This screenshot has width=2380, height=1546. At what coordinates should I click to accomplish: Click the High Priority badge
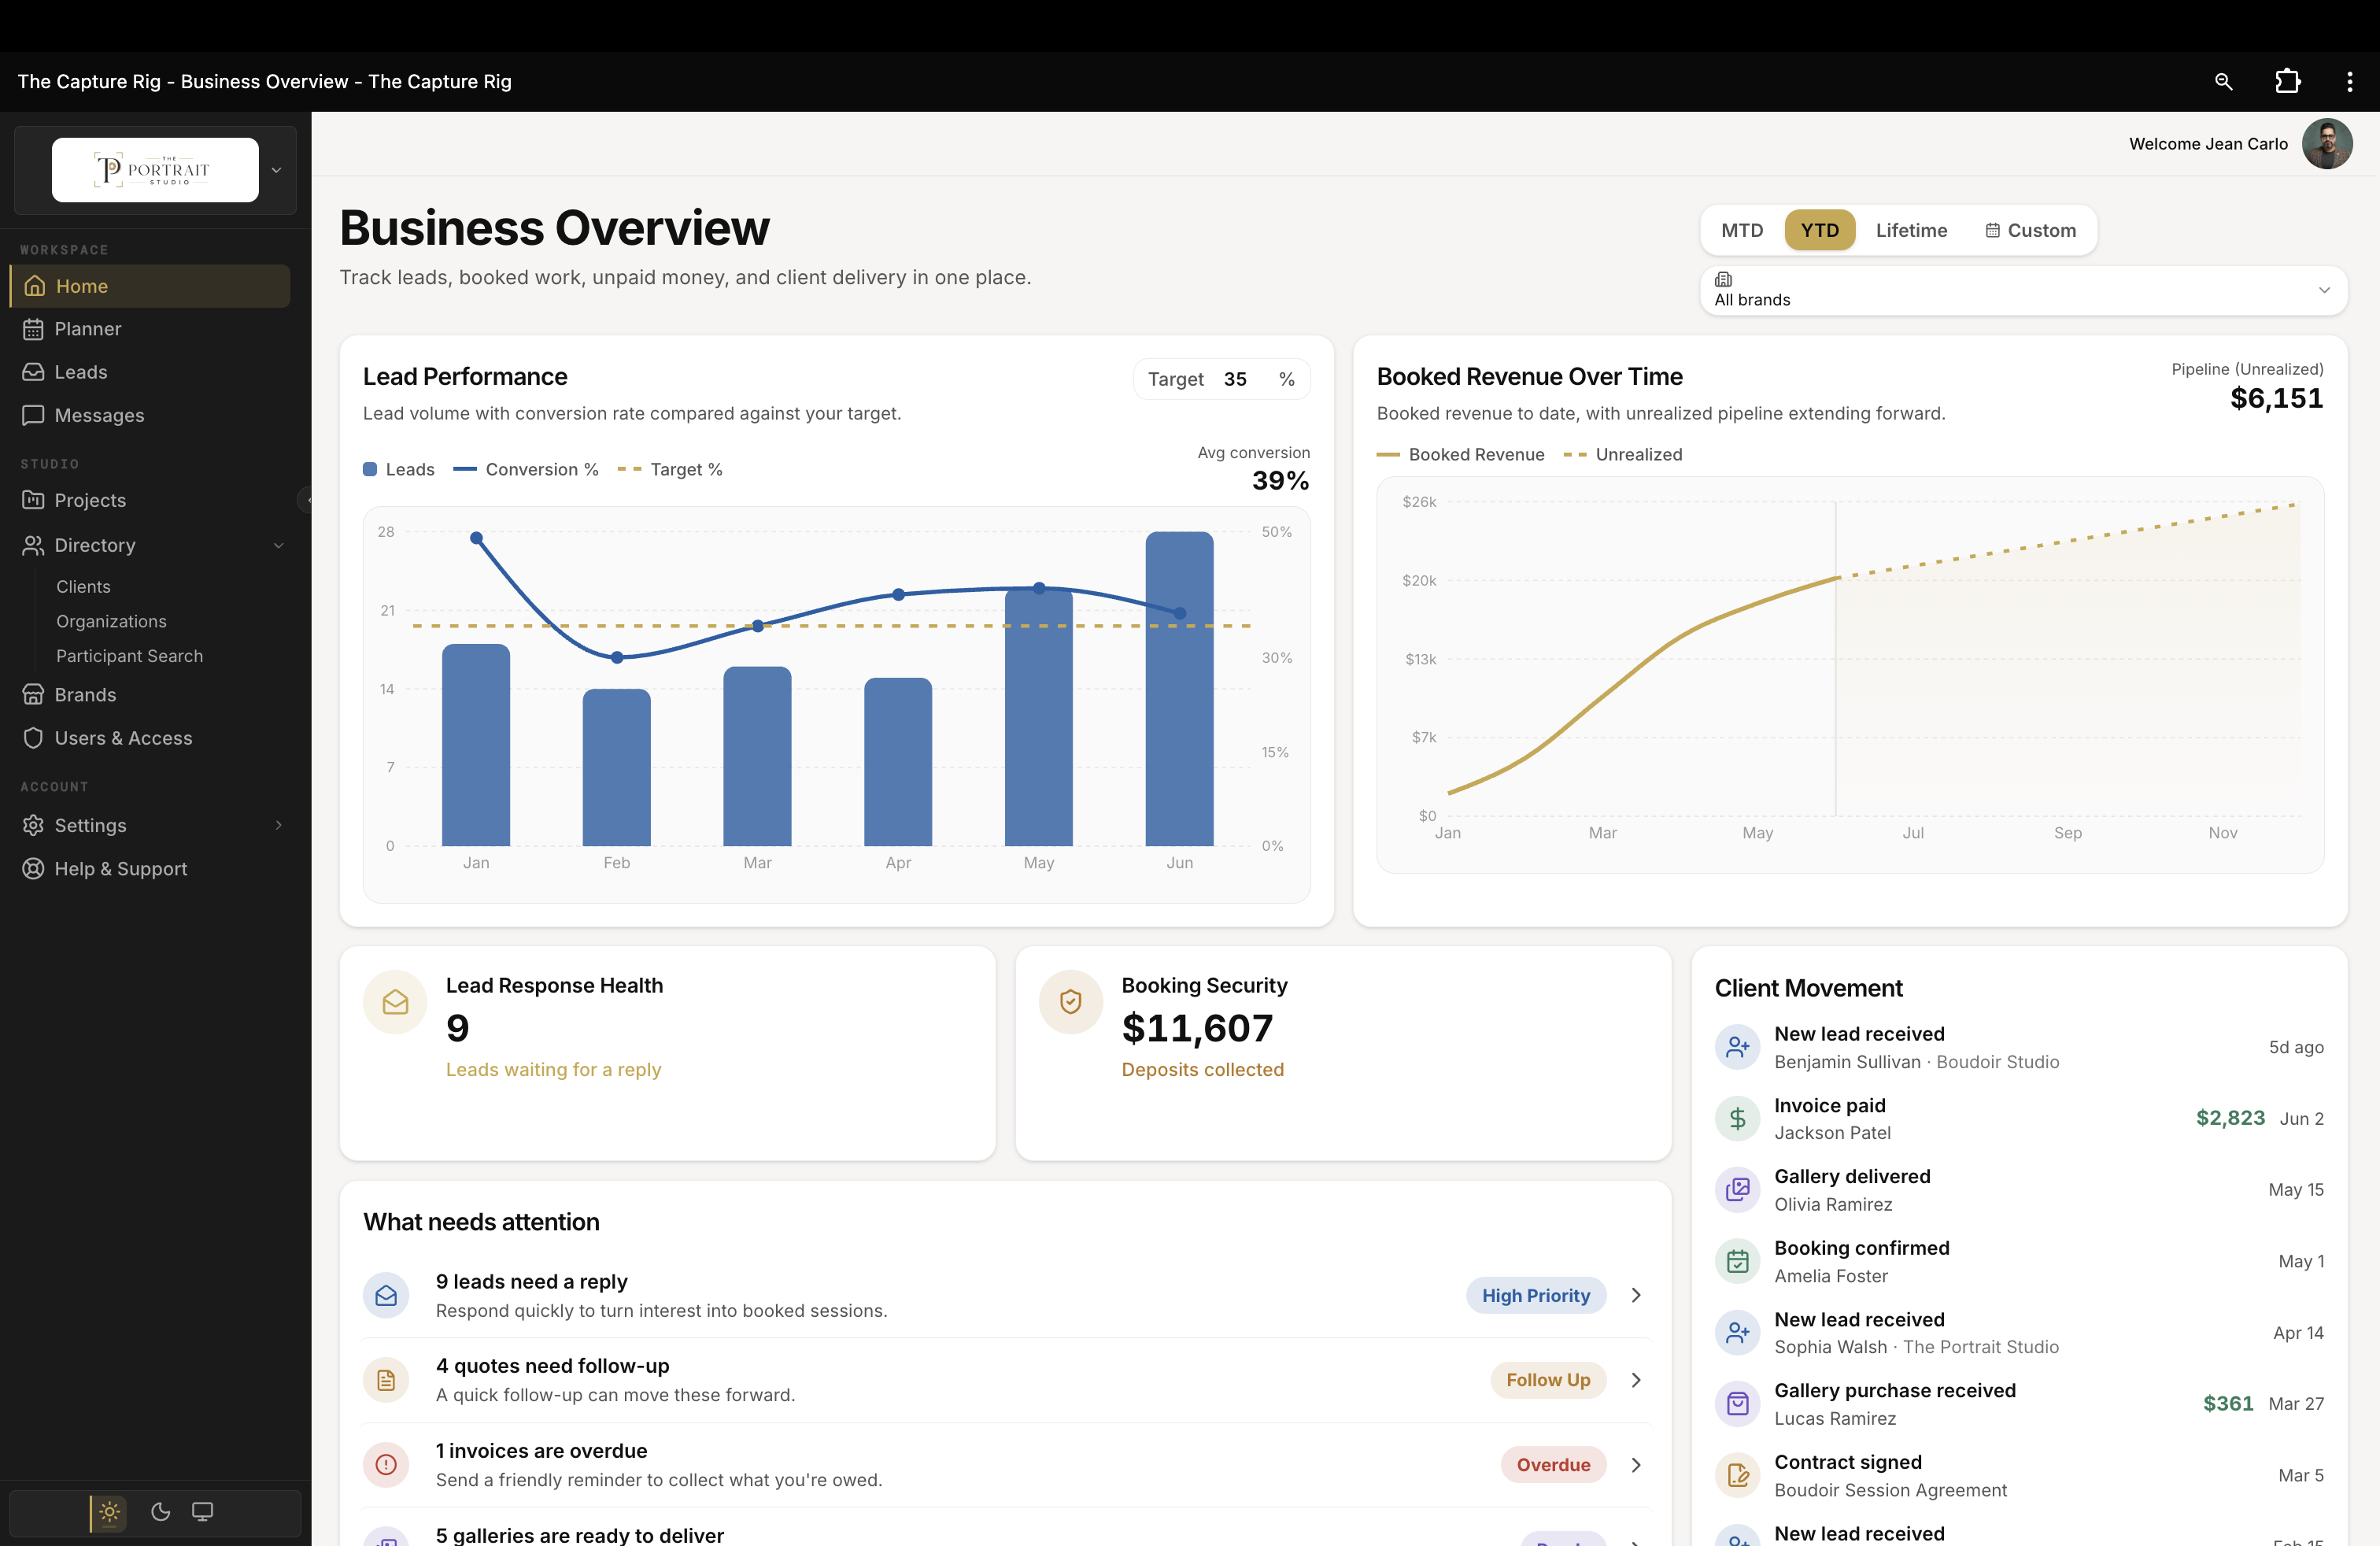pos(1535,1295)
